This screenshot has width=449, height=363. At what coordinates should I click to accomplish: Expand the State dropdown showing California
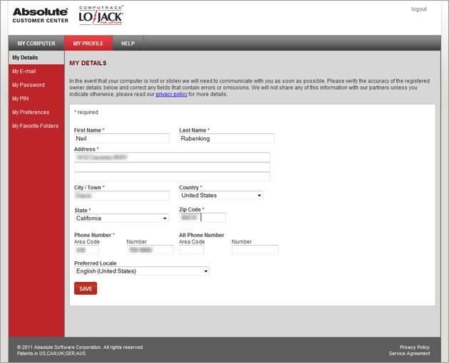[121, 219]
